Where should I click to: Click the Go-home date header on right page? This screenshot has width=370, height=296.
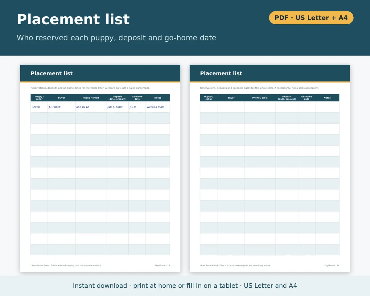pos(306,98)
